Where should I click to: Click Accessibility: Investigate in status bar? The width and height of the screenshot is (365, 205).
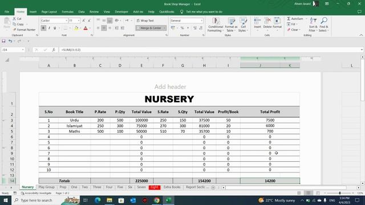[x=36, y=193]
